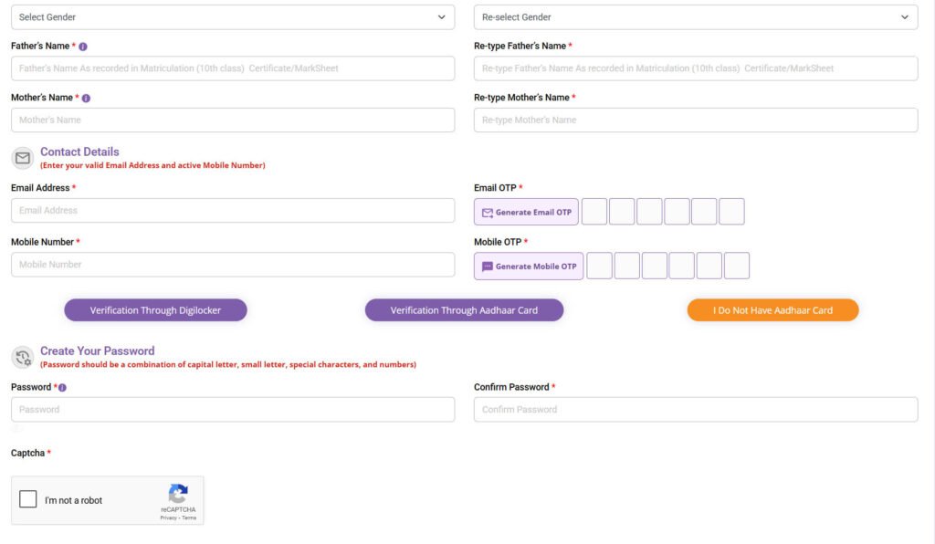Click the Contact Details envelope icon
Screen dimensions: 935x544
tap(23, 158)
